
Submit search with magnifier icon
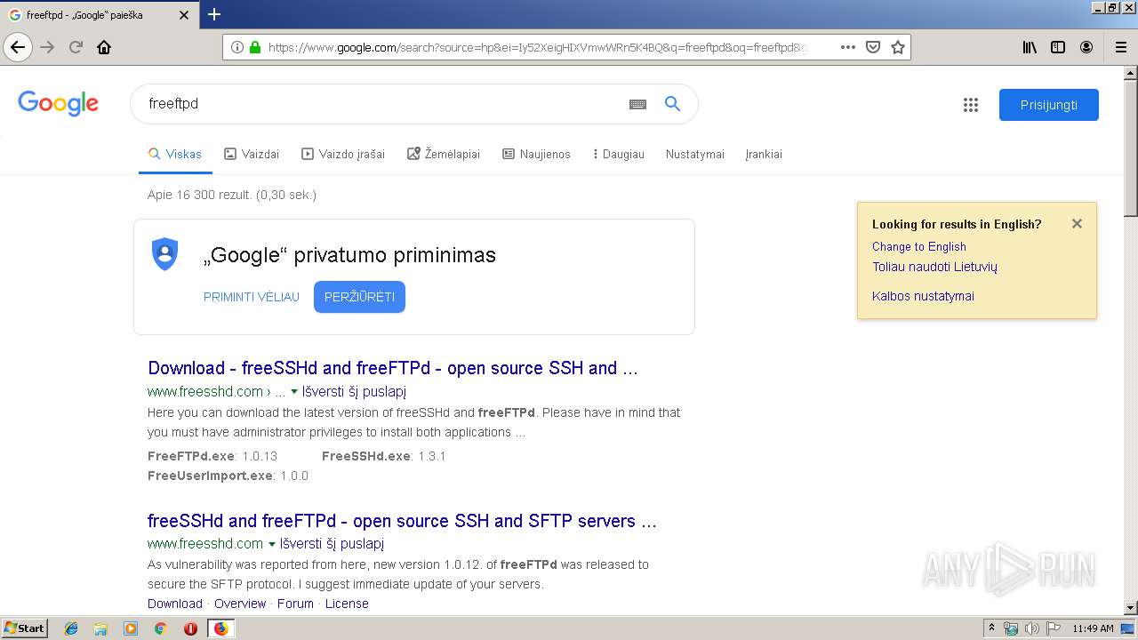672,104
